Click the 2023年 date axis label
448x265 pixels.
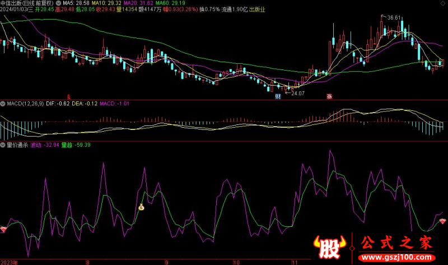[x=9, y=262]
